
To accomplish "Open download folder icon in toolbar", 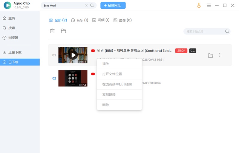I will point(64,31).
